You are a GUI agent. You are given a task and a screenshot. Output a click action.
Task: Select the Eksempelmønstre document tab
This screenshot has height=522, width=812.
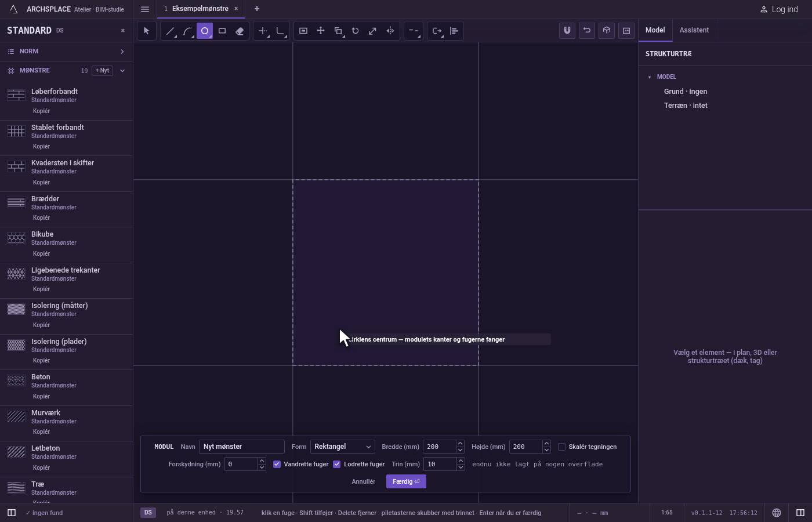pos(200,9)
